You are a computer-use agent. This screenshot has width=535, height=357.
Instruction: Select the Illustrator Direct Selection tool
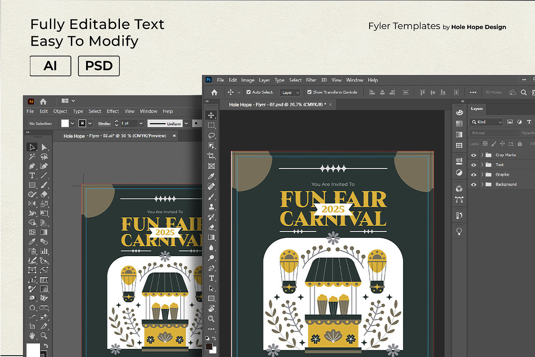click(x=44, y=147)
